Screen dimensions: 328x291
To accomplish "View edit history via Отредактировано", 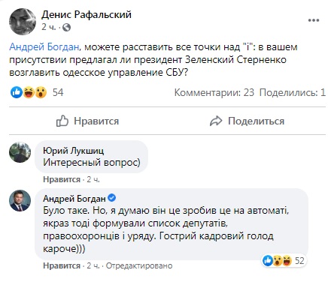I will point(139,265).
